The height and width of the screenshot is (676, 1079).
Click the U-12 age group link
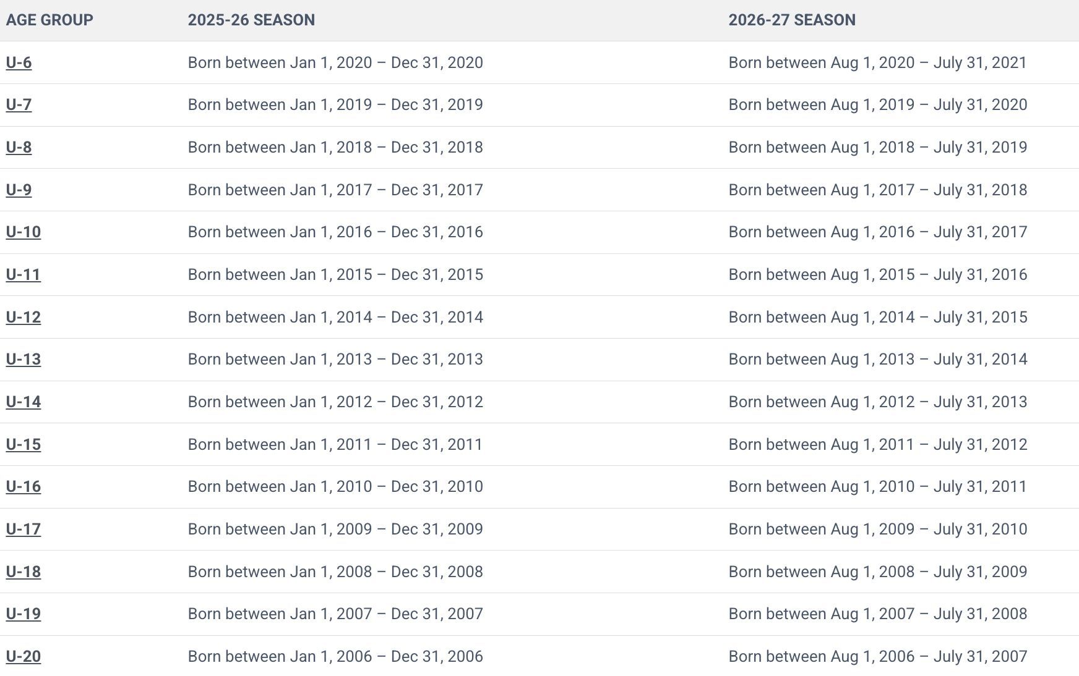tap(24, 317)
